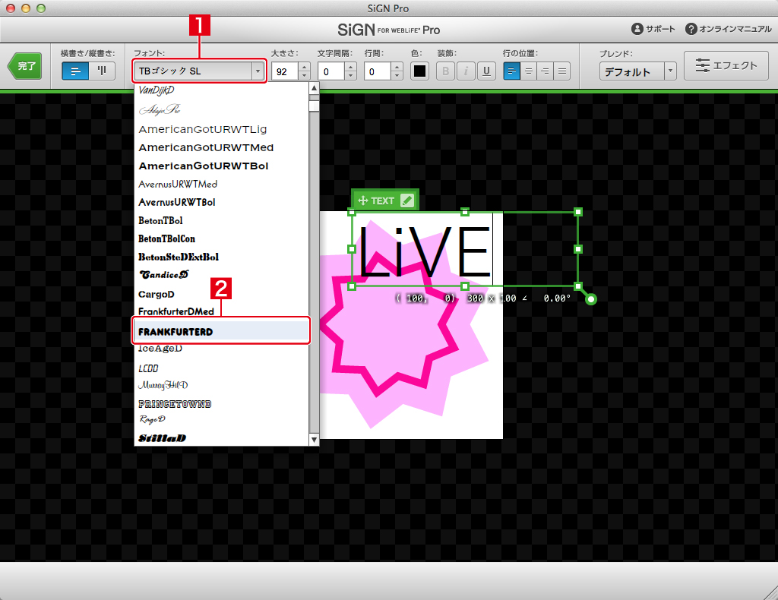Align text lines to center
The height and width of the screenshot is (600, 778).
529,71
